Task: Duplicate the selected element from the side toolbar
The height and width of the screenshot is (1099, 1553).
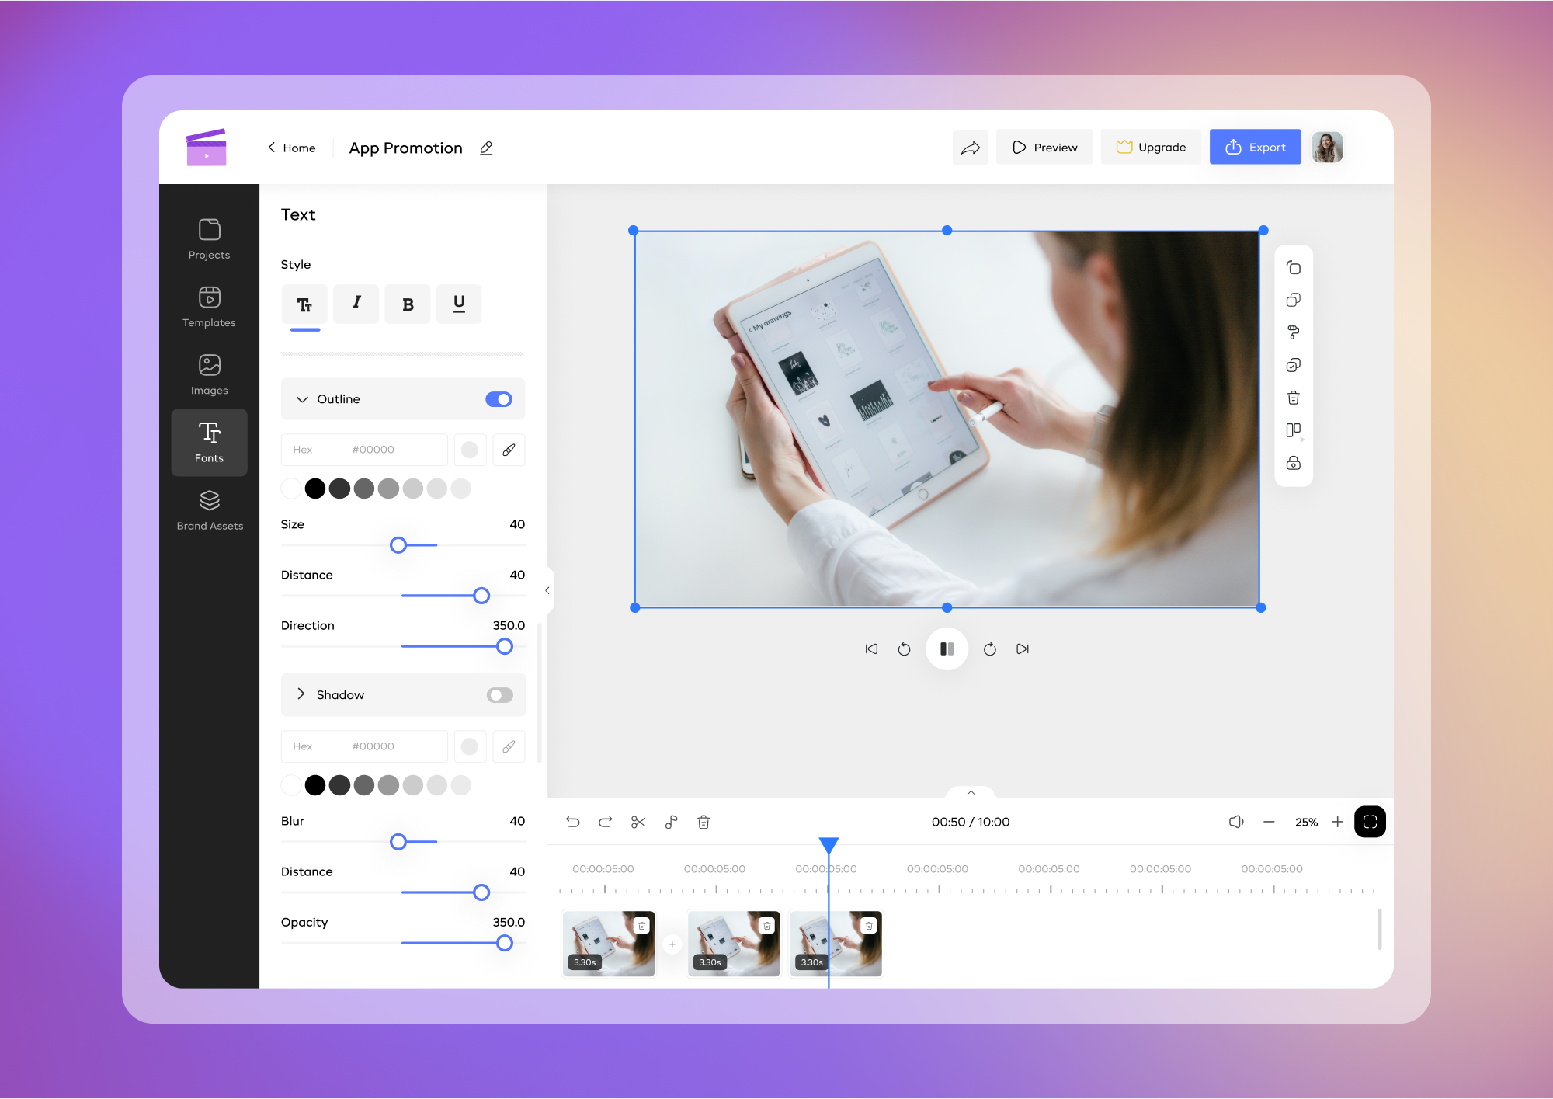Action: point(1293,300)
